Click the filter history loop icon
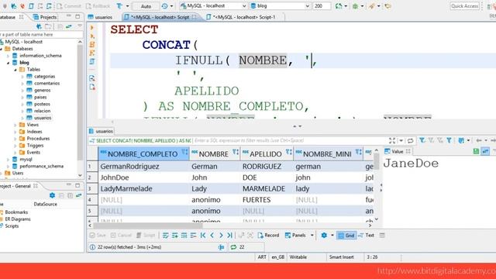Screen dimensions: 496x279 tap(410, 140)
